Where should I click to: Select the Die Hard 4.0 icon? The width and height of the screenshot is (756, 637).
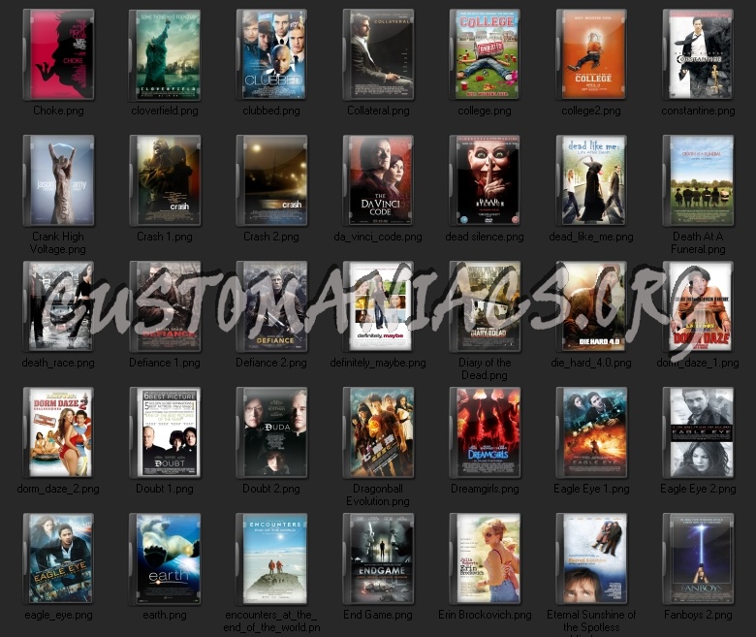coord(591,306)
